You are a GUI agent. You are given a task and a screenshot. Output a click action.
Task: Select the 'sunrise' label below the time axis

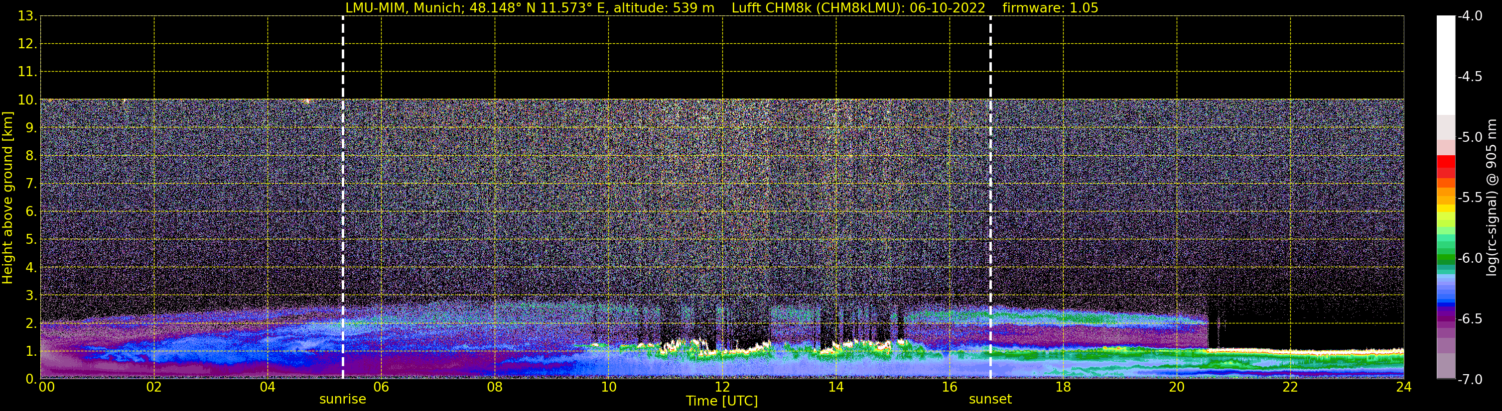click(x=343, y=400)
